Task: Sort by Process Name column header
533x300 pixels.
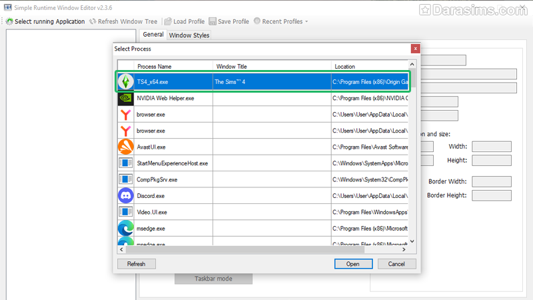Action: tap(154, 67)
